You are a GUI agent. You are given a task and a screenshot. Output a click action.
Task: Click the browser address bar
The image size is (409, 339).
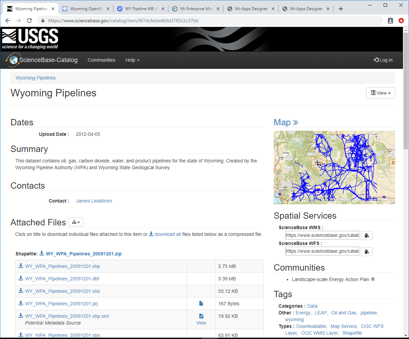click(210, 21)
